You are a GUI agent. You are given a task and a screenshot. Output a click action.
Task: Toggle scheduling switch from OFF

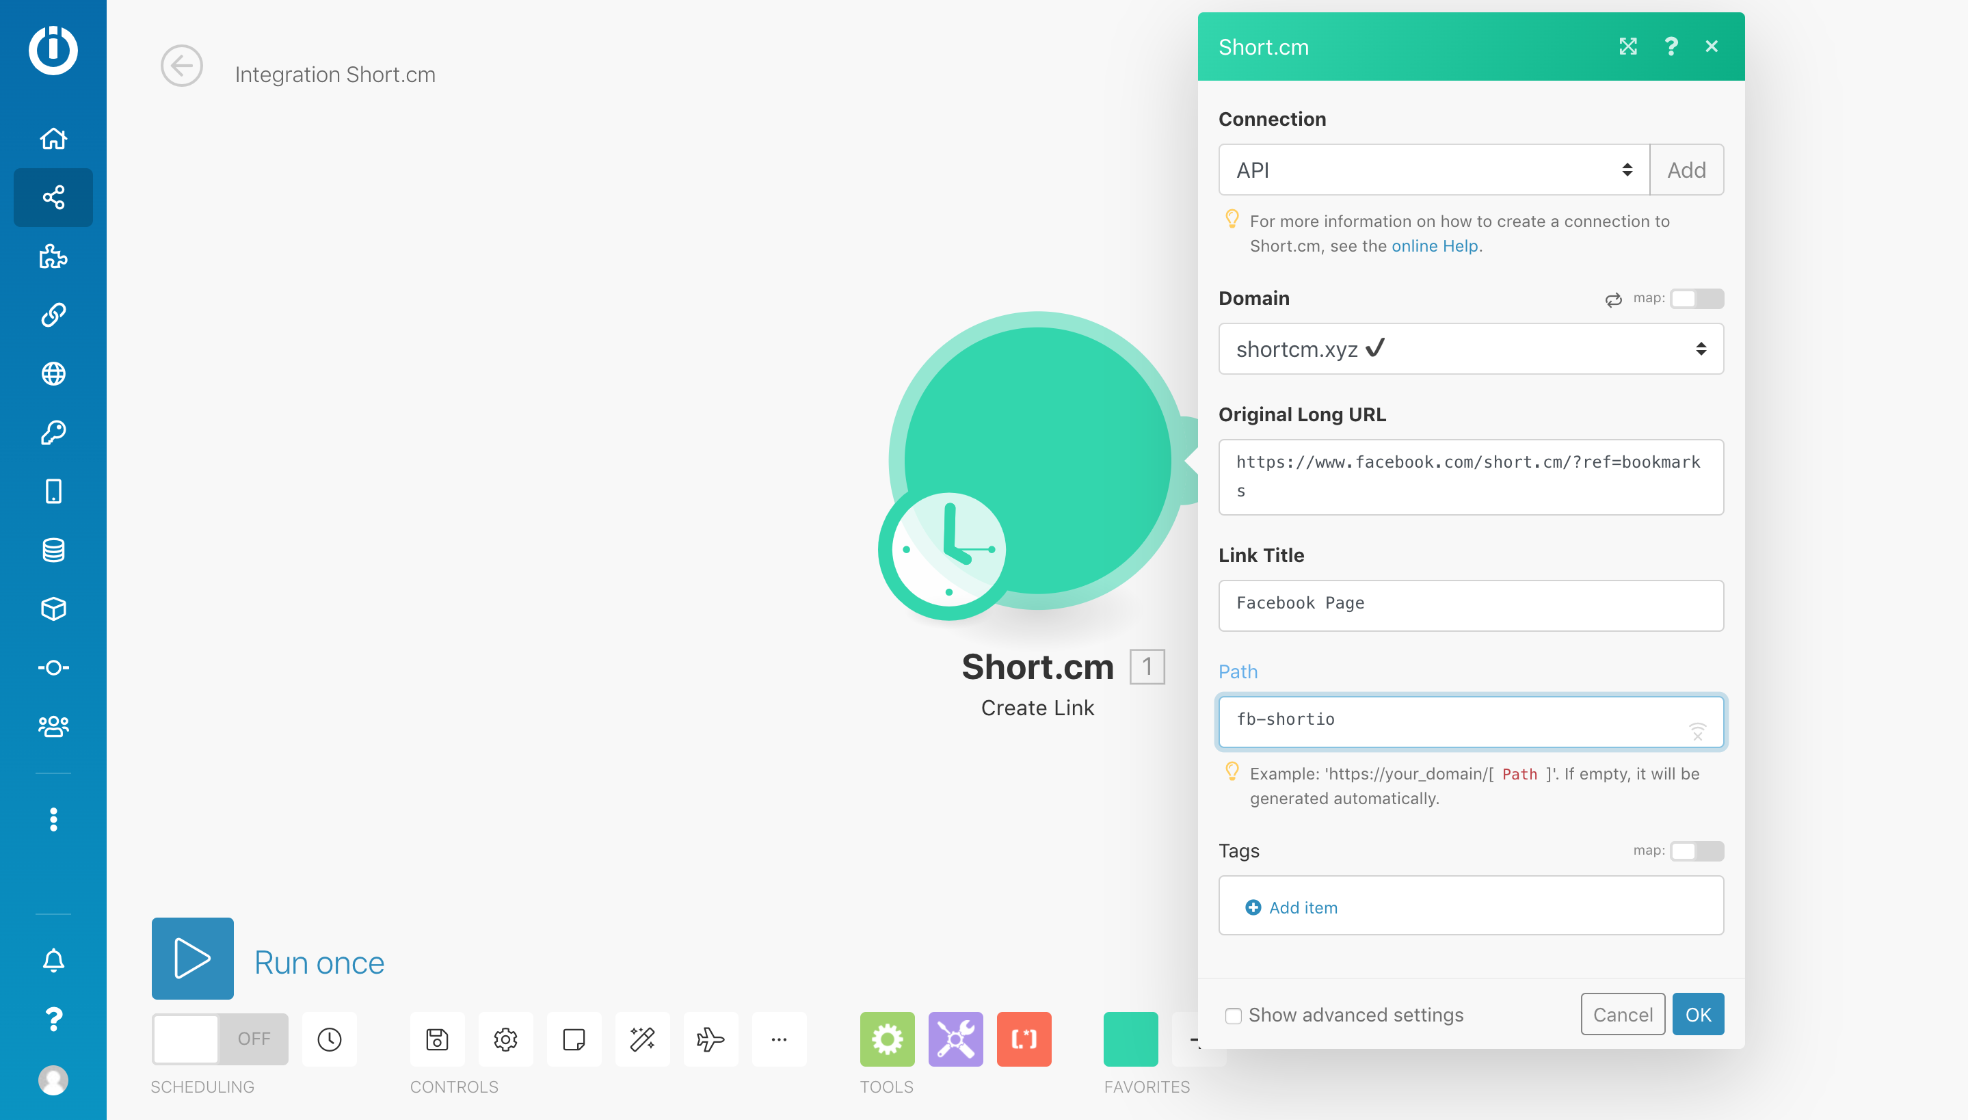[220, 1039]
